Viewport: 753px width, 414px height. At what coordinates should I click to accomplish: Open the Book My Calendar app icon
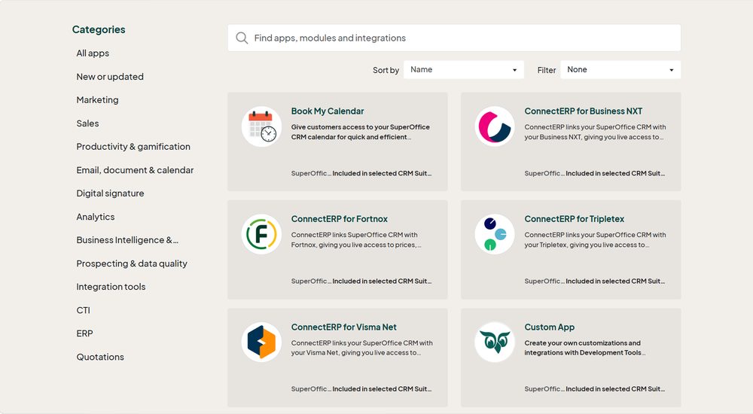(262, 126)
